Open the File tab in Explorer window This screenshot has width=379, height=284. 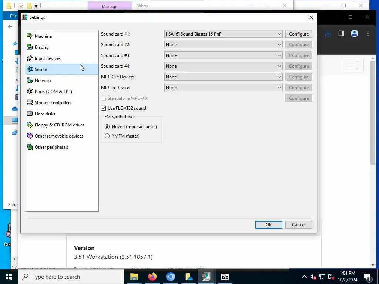tap(13, 16)
